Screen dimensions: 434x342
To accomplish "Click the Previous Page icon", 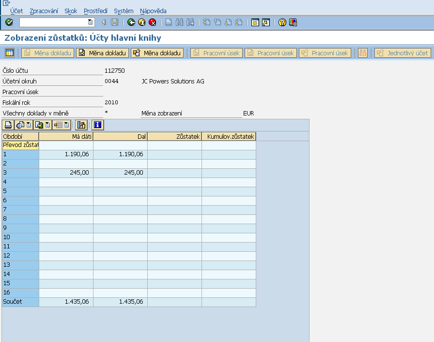I will (217, 22).
